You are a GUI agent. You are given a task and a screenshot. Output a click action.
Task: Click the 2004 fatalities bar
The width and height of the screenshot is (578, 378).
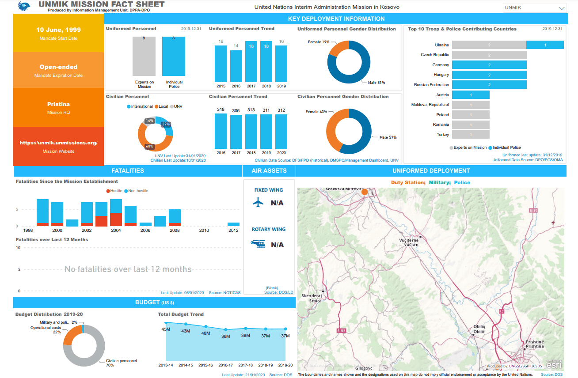coord(116,213)
